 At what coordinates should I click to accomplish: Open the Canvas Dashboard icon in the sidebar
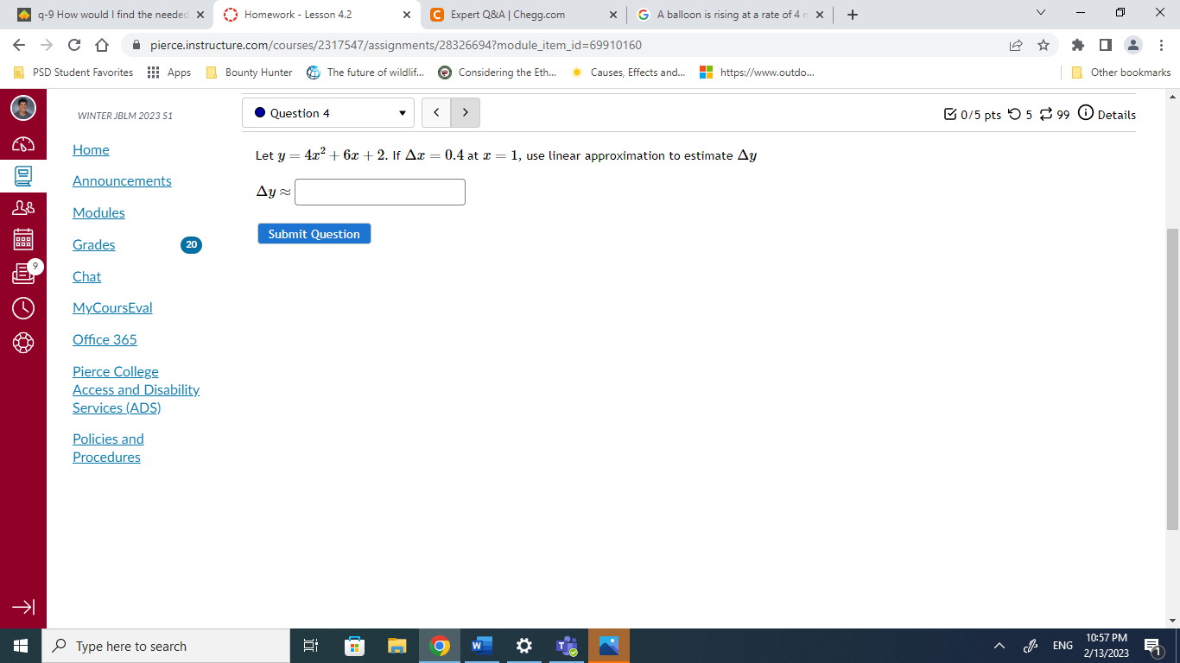(23, 144)
